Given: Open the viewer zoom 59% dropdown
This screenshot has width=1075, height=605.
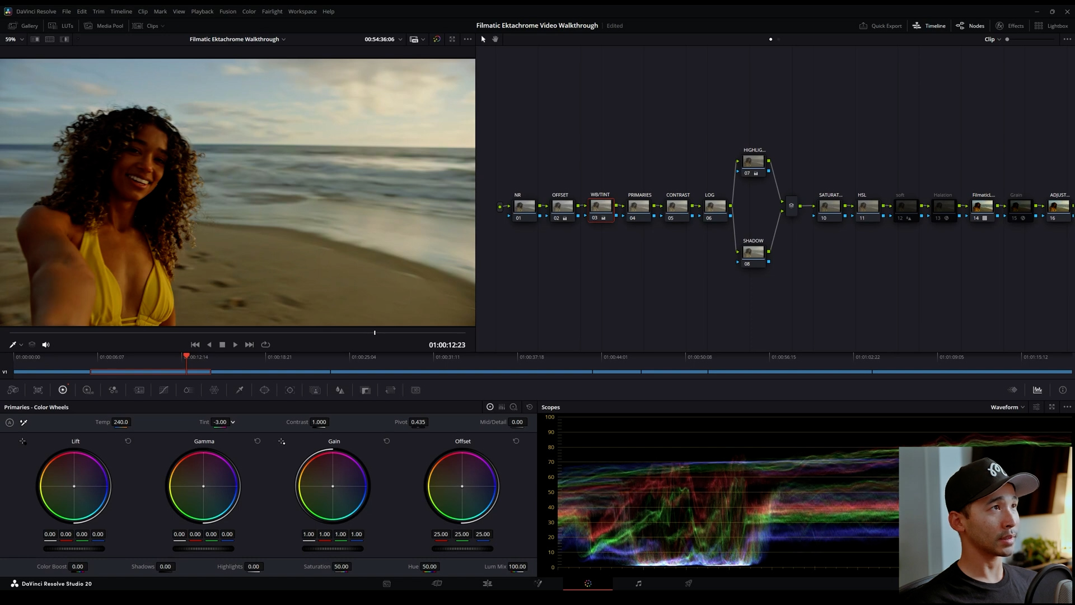Looking at the screenshot, I should coord(15,39).
